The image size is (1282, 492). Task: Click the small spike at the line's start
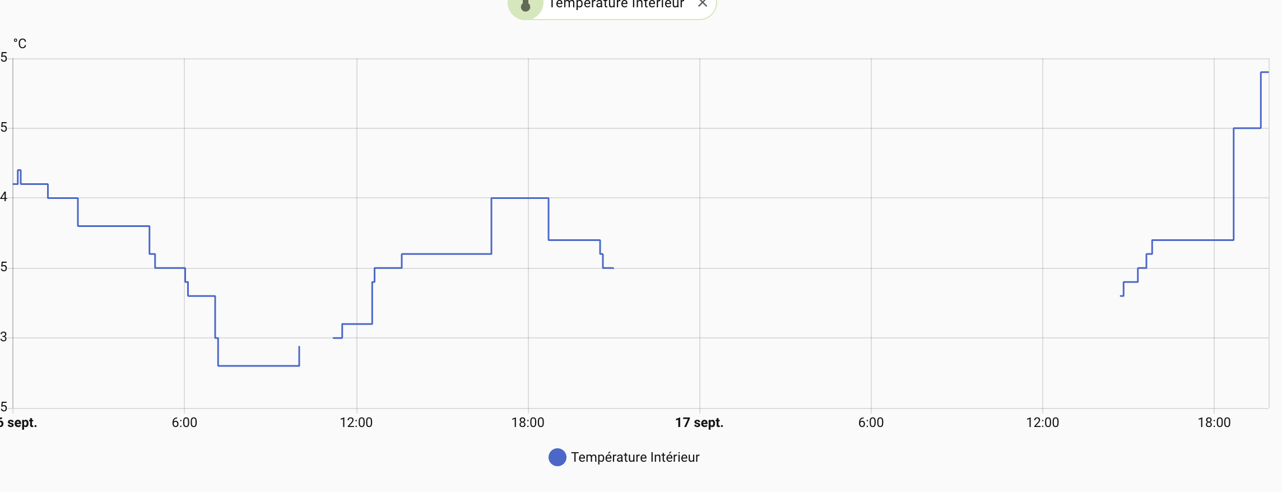(19, 170)
